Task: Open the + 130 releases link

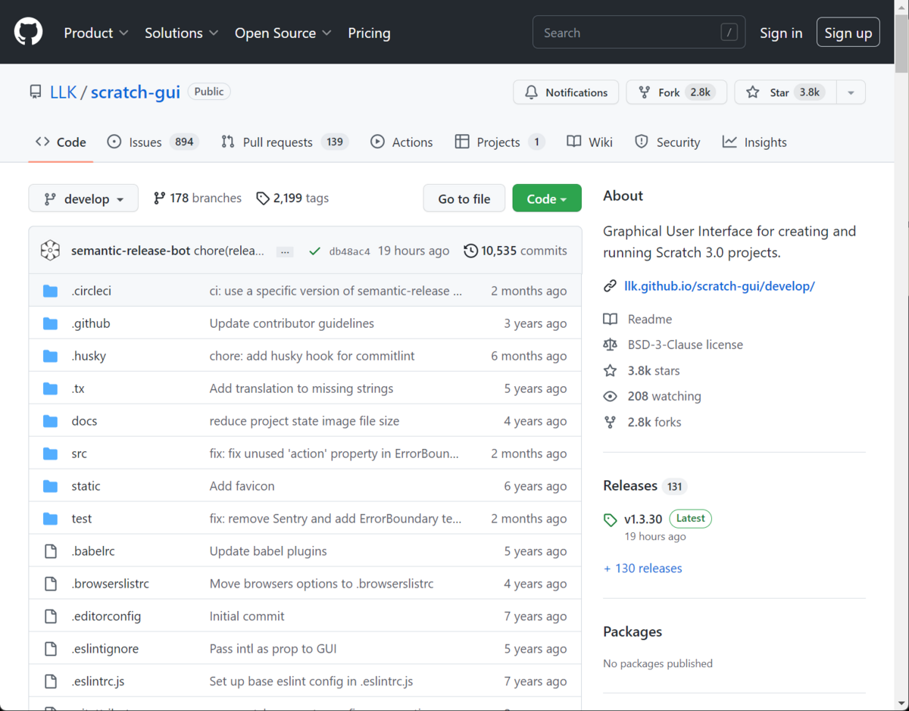Action: [x=643, y=568]
